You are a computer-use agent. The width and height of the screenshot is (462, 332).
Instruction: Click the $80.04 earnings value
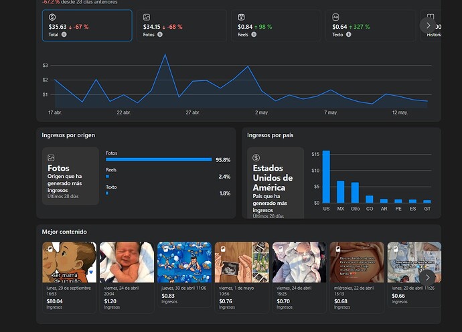[x=54, y=301]
